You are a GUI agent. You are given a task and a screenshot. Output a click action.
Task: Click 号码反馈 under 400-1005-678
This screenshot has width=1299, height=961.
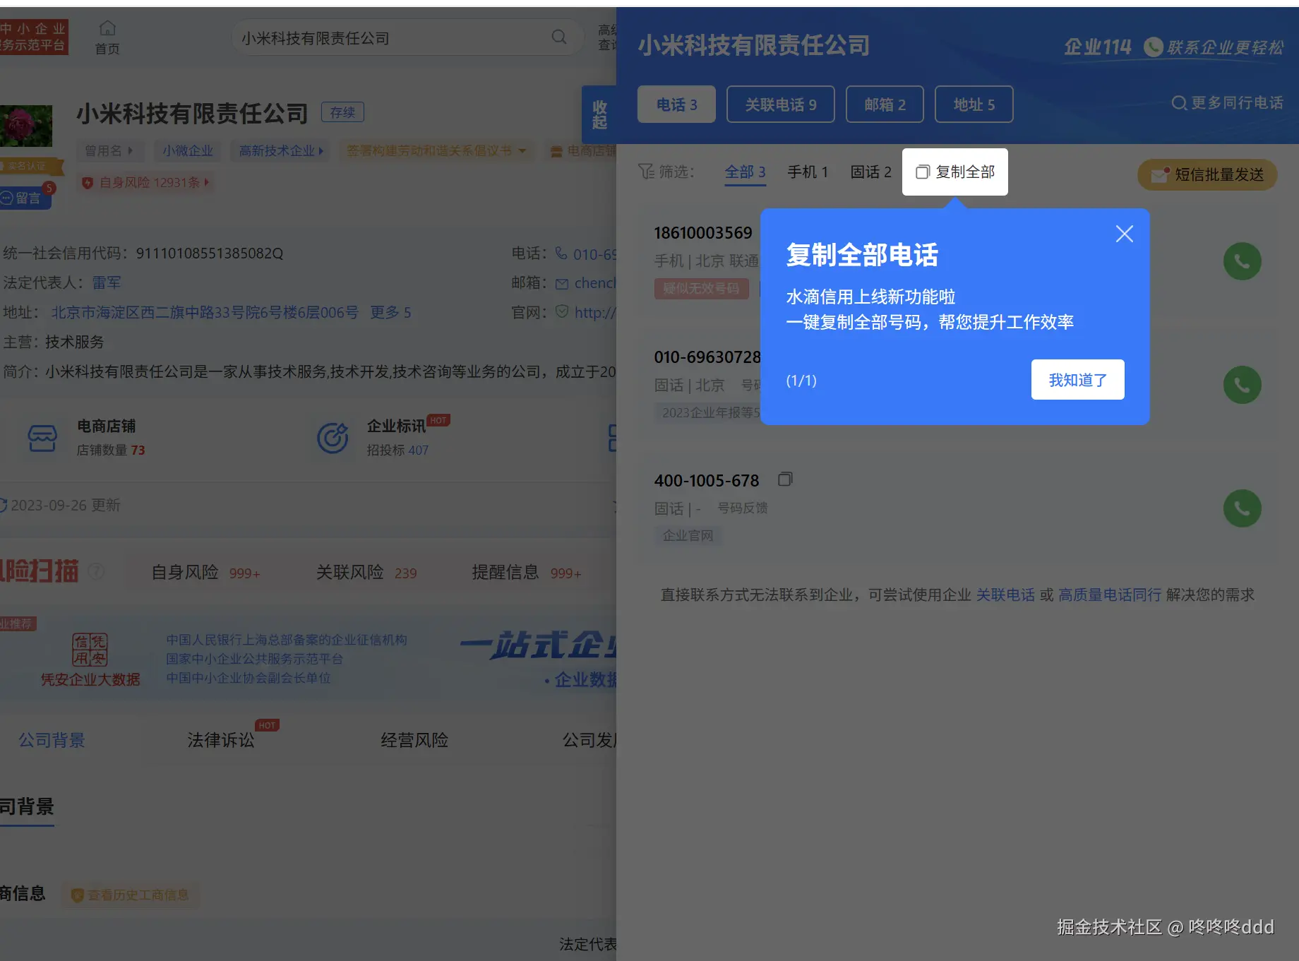point(743,508)
